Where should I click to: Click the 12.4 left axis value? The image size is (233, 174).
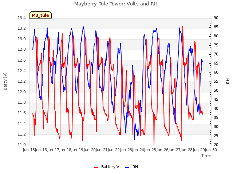coord(22,71)
